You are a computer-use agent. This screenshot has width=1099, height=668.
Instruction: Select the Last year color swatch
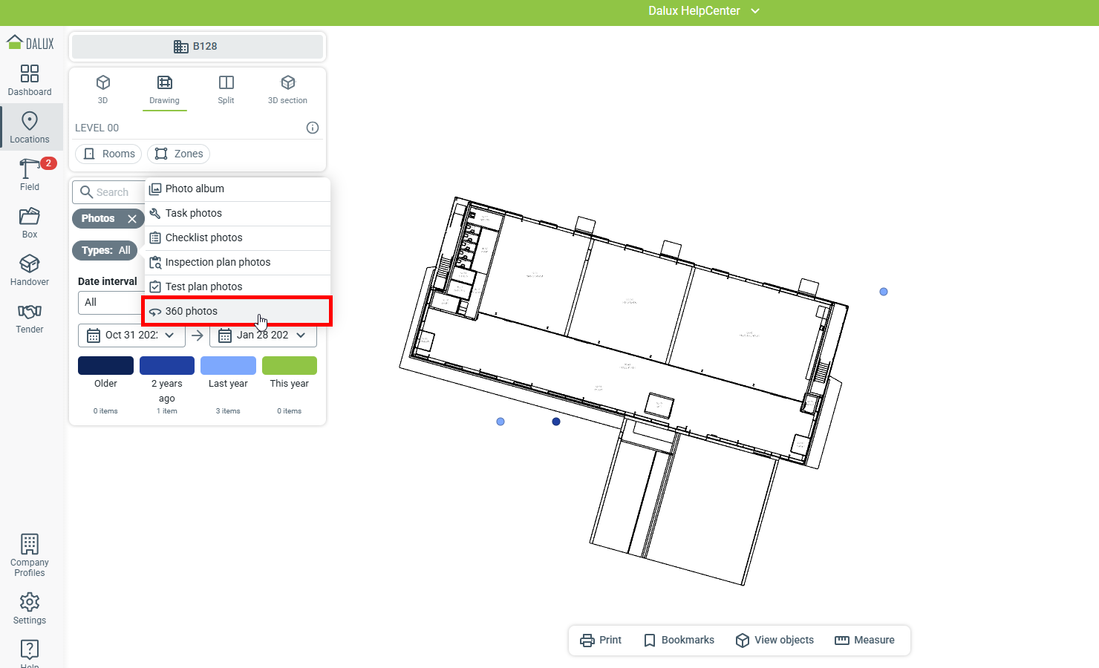(x=228, y=366)
